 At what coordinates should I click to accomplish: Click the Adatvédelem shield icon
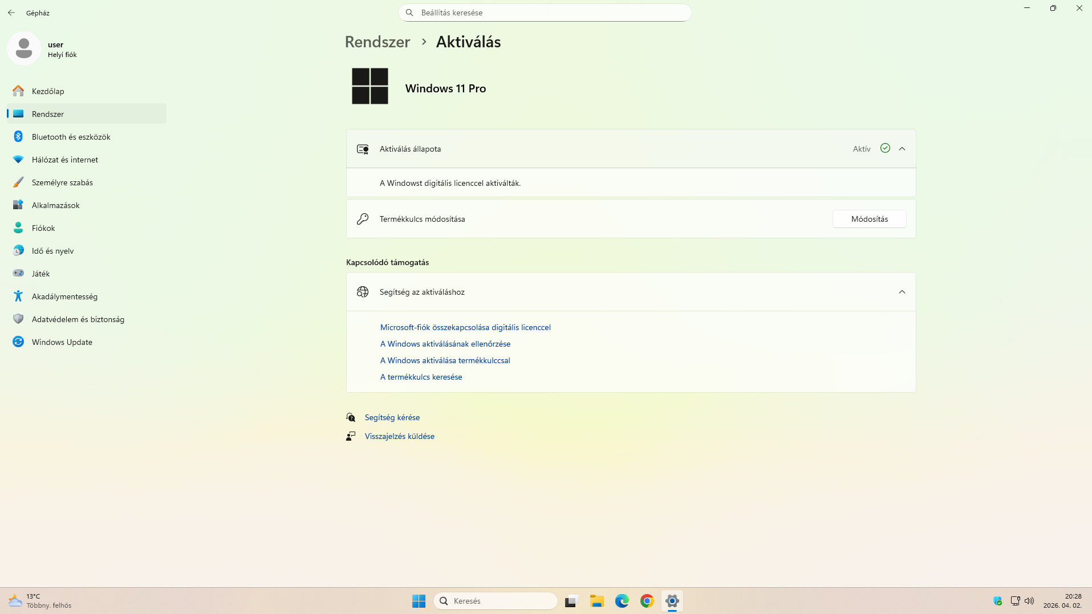click(18, 319)
